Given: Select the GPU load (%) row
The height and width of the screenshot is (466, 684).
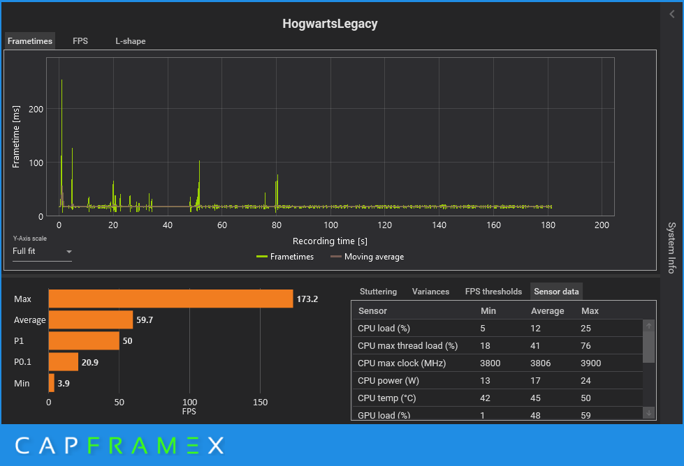Looking at the screenshot, I should [x=497, y=414].
